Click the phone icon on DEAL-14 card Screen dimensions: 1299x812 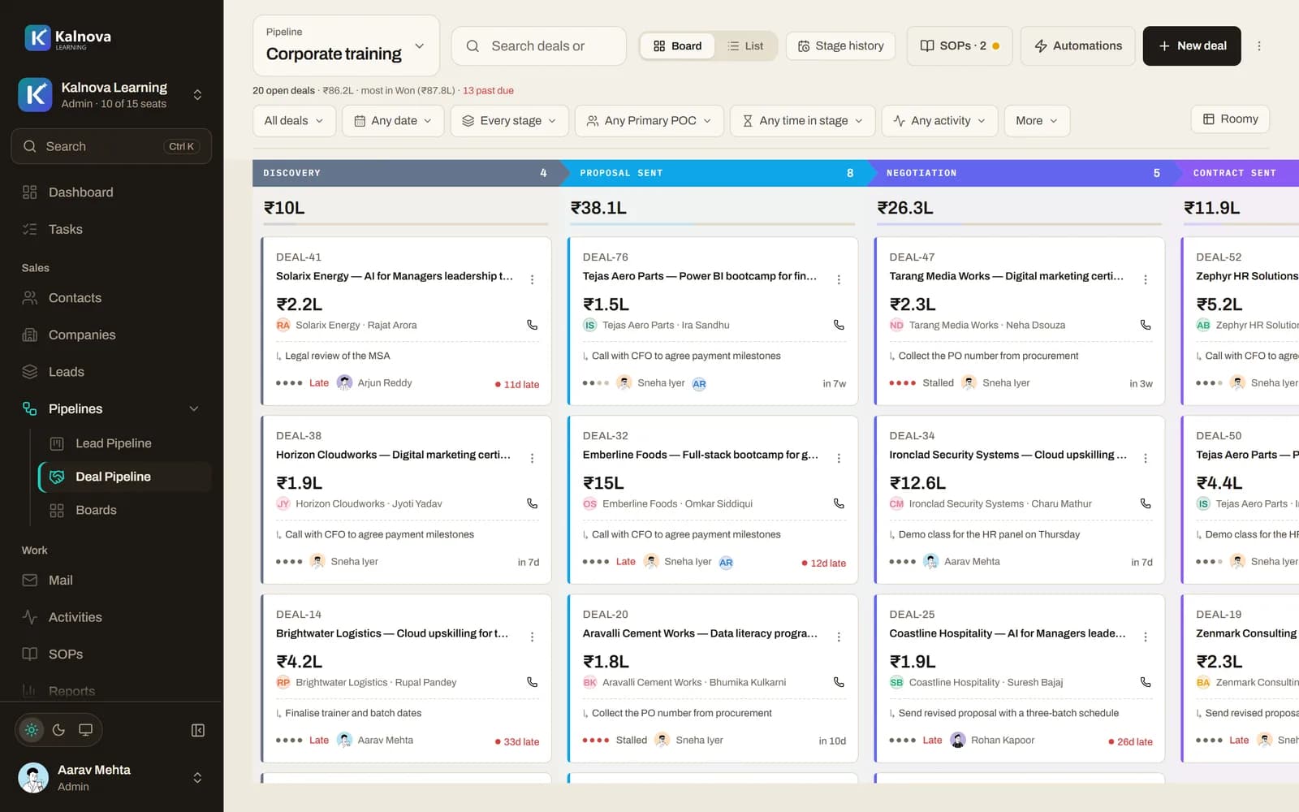click(x=532, y=682)
